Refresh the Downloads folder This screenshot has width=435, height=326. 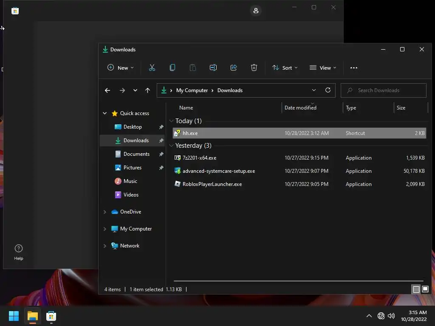click(x=328, y=90)
